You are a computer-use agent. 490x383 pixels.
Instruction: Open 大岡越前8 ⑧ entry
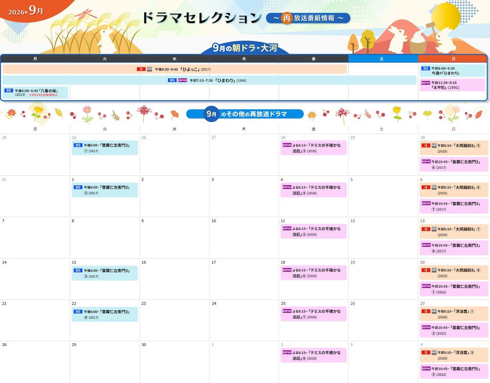[454, 273]
